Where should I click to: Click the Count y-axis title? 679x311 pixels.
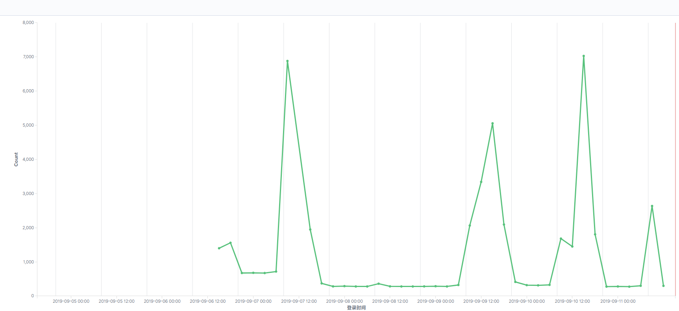(x=16, y=159)
